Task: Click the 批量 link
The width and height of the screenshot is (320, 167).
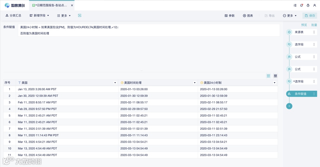Action: point(314,25)
